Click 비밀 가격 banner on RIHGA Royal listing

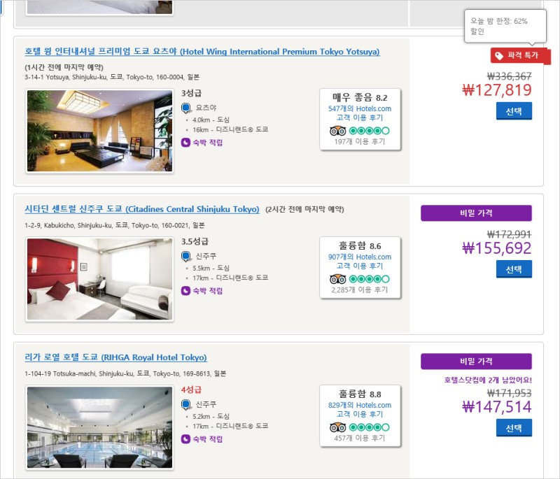pos(476,362)
